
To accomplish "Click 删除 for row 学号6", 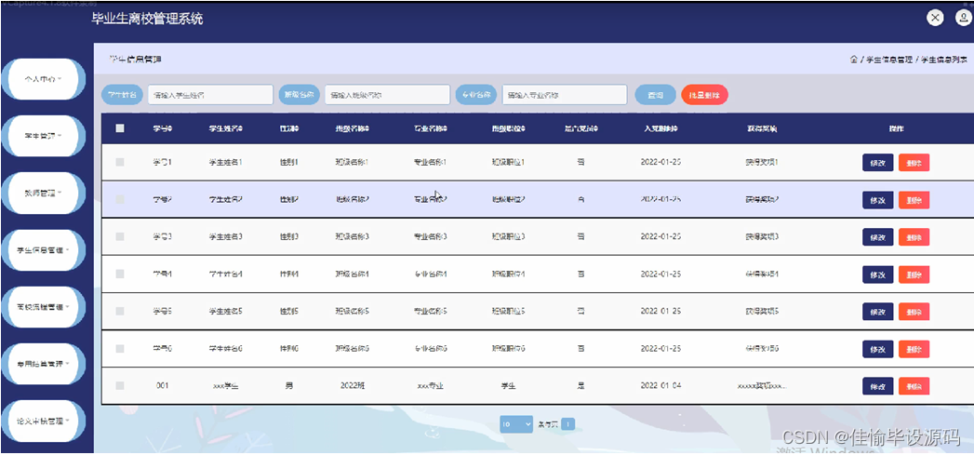I will click(x=914, y=349).
